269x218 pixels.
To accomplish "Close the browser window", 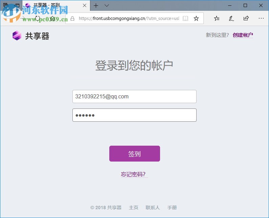I will 261,5.
